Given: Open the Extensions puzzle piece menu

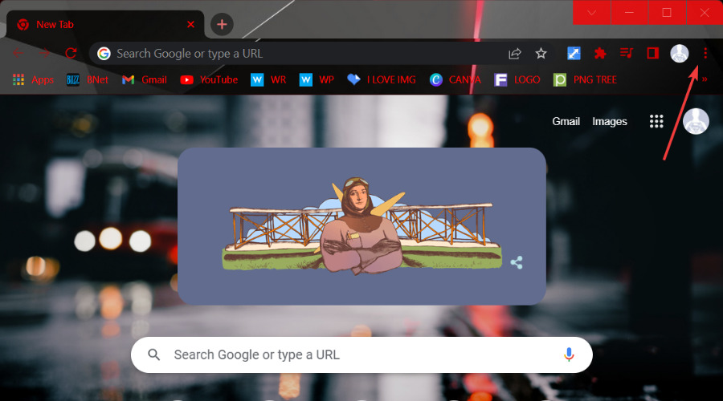Looking at the screenshot, I should pos(600,54).
